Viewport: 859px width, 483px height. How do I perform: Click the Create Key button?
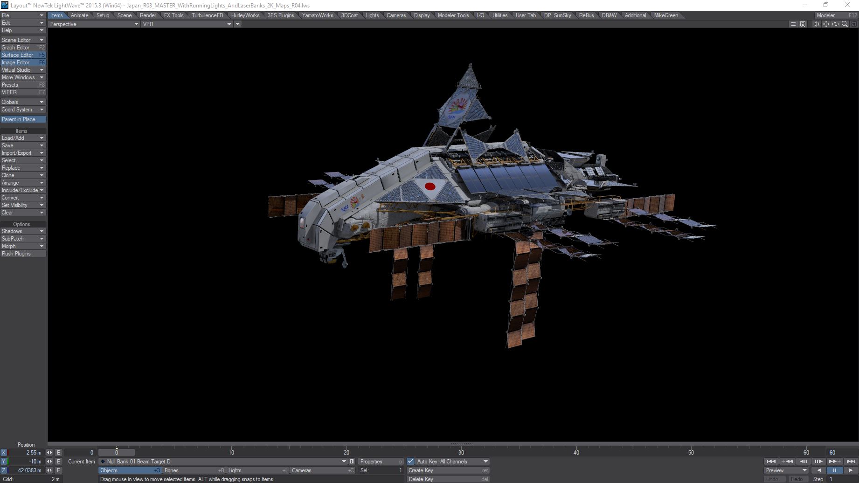[448, 470]
